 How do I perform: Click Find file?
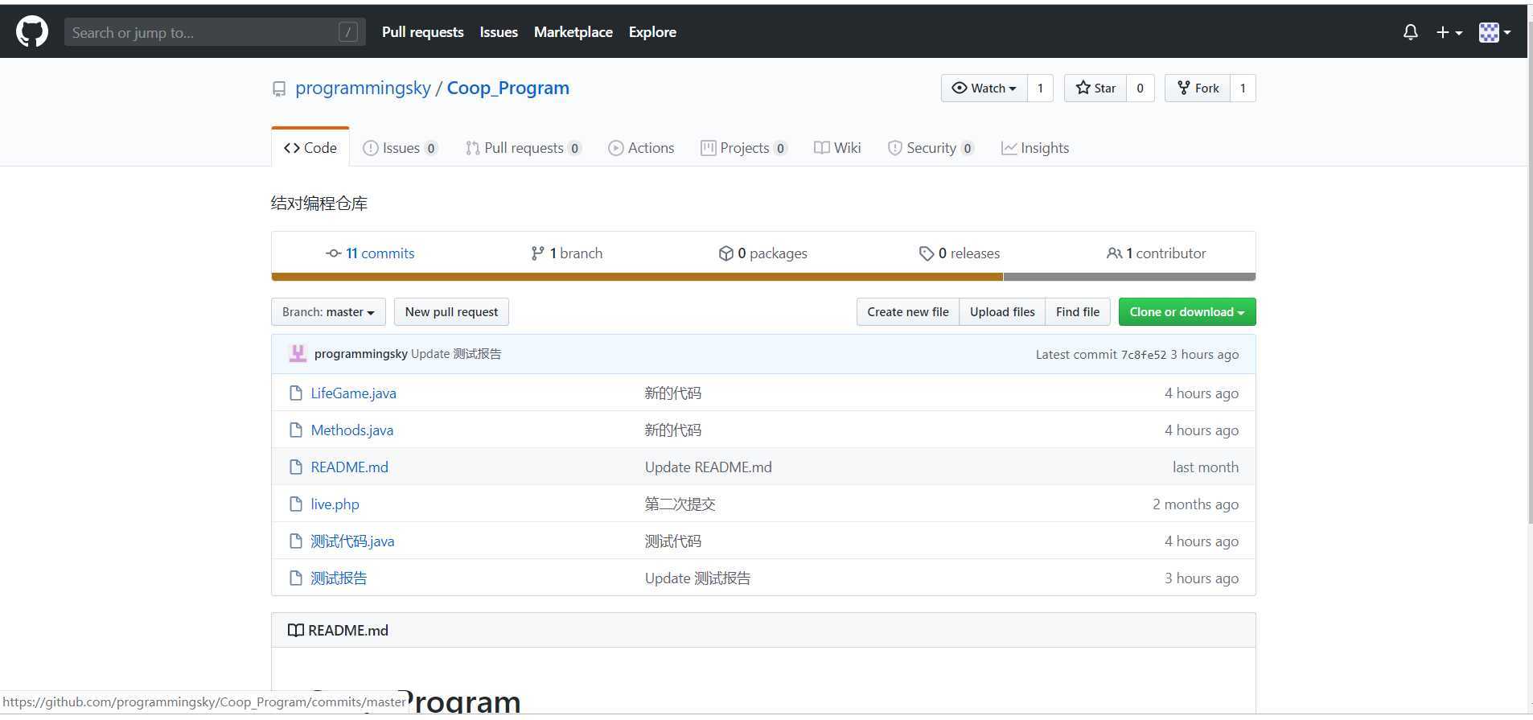(x=1078, y=312)
